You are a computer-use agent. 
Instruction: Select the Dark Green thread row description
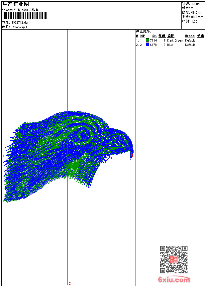pyautogui.click(x=175, y=41)
